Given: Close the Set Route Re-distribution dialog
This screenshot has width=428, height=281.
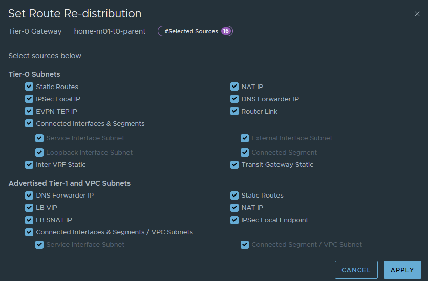Looking at the screenshot, I should [x=417, y=14].
